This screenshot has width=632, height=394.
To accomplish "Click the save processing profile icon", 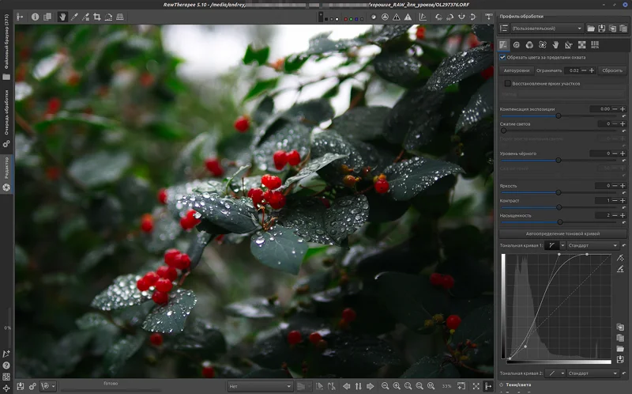I will point(601,28).
